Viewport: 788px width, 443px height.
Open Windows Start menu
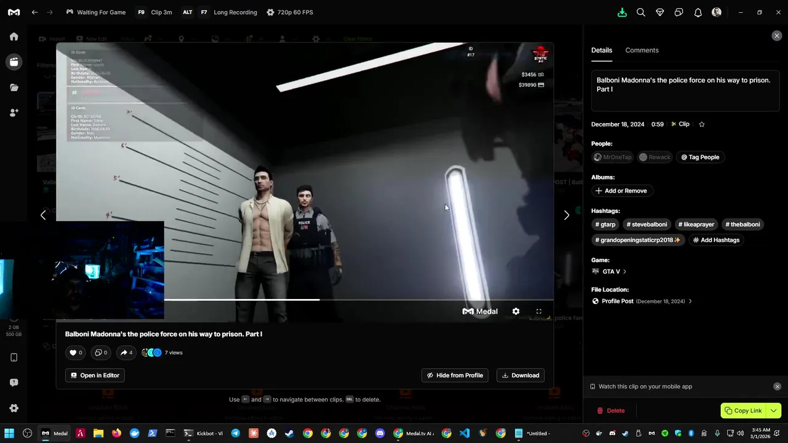tap(9, 433)
